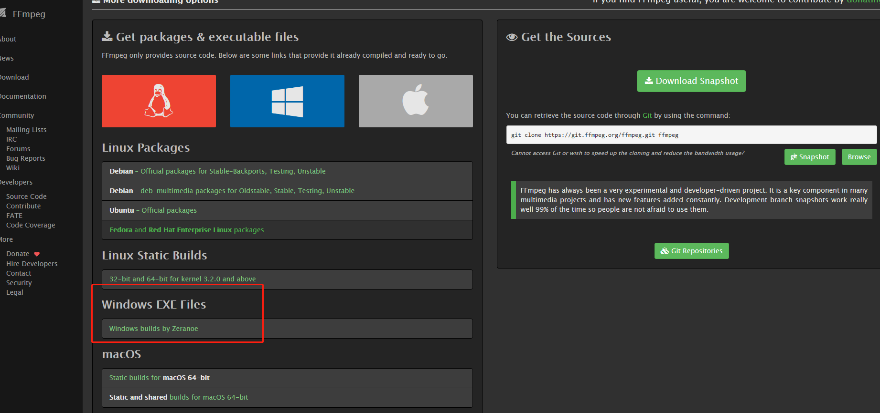The image size is (880, 413).
Task: Click the git Snapshot button
Action: click(x=810, y=157)
